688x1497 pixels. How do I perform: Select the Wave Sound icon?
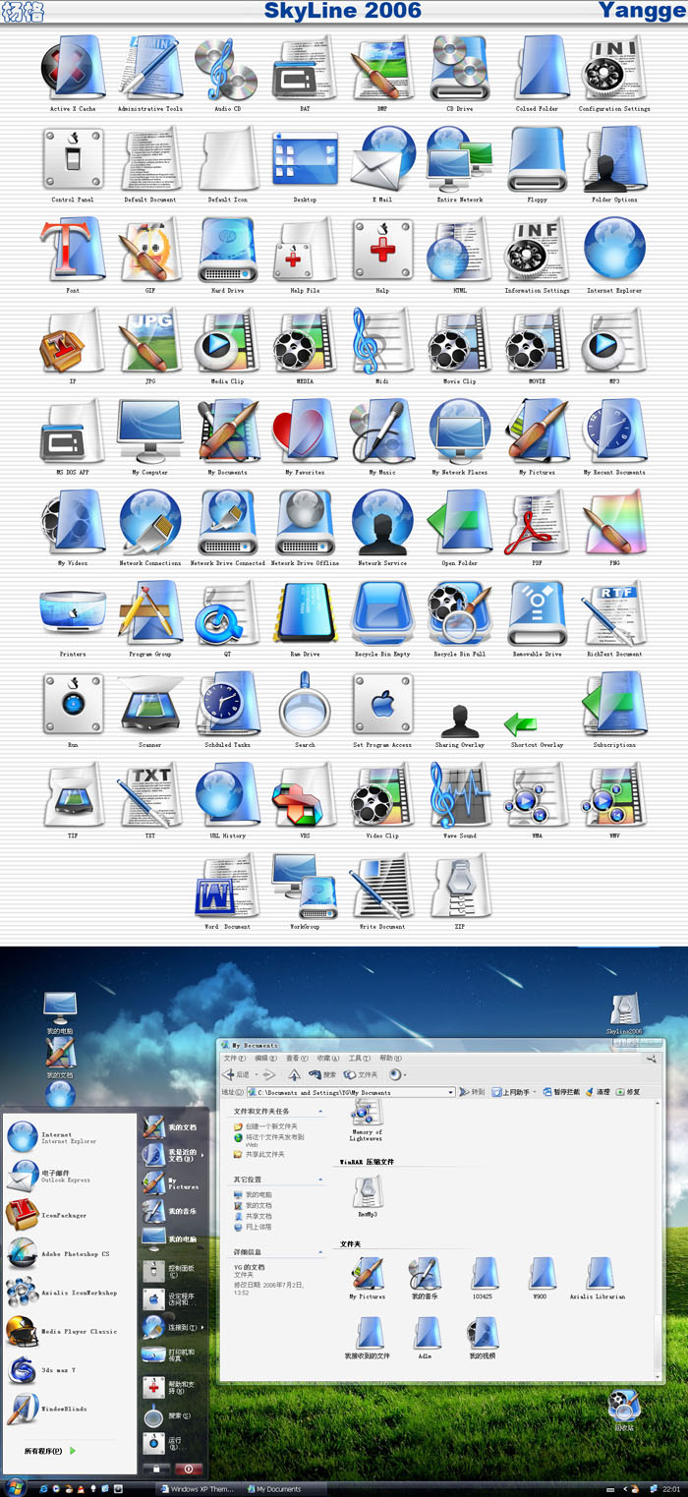point(459,795)
